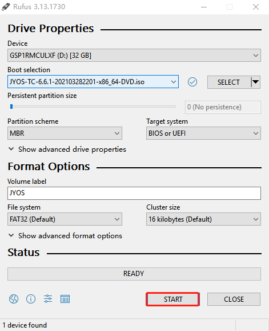The height and width of the screenshot is (331, 269).
Task: Click the START button
Action: pos(172,299)
